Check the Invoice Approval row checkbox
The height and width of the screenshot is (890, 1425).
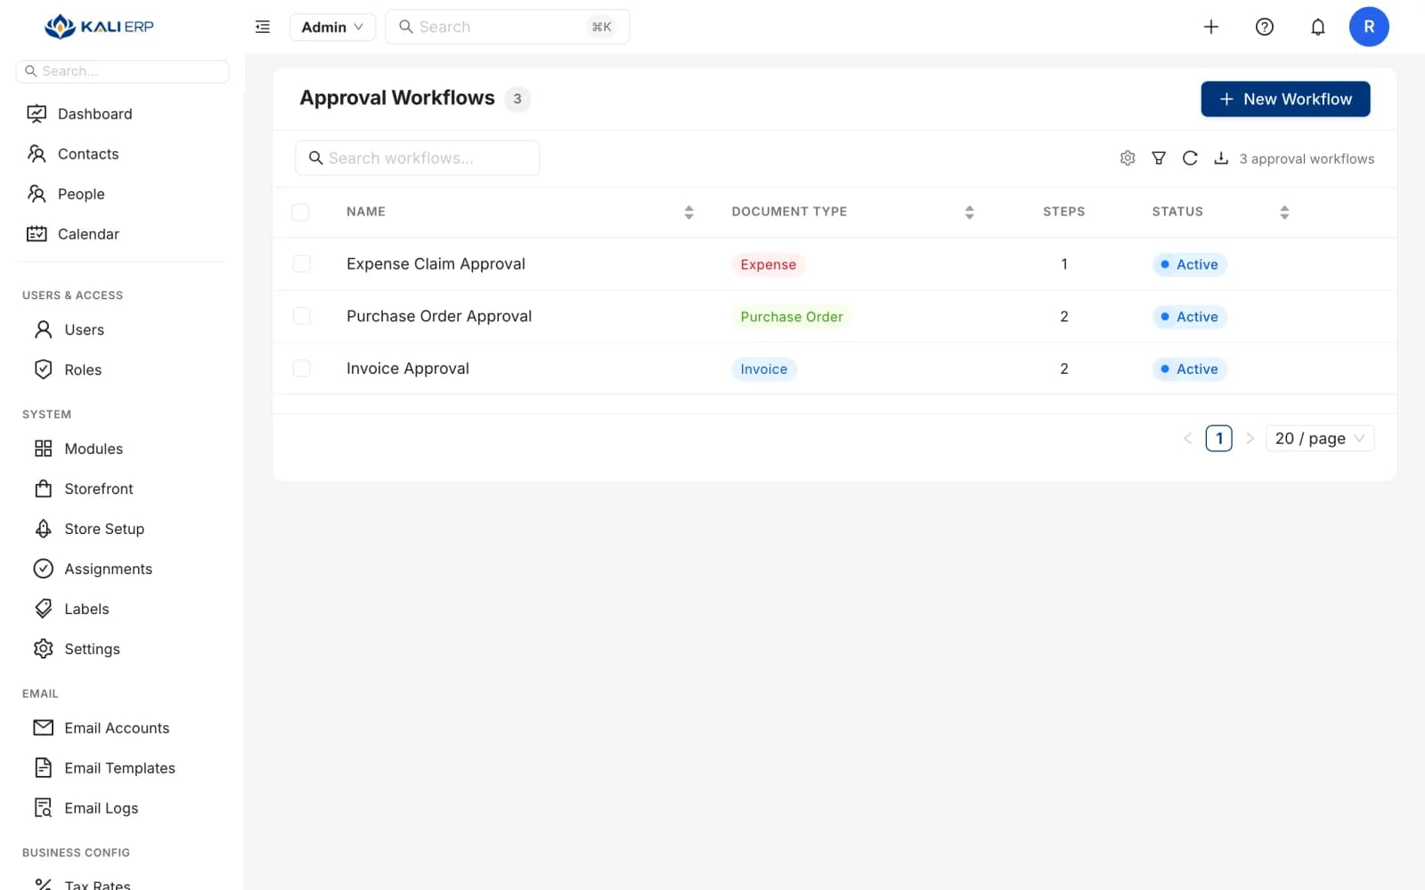click(x=302, y=368)
